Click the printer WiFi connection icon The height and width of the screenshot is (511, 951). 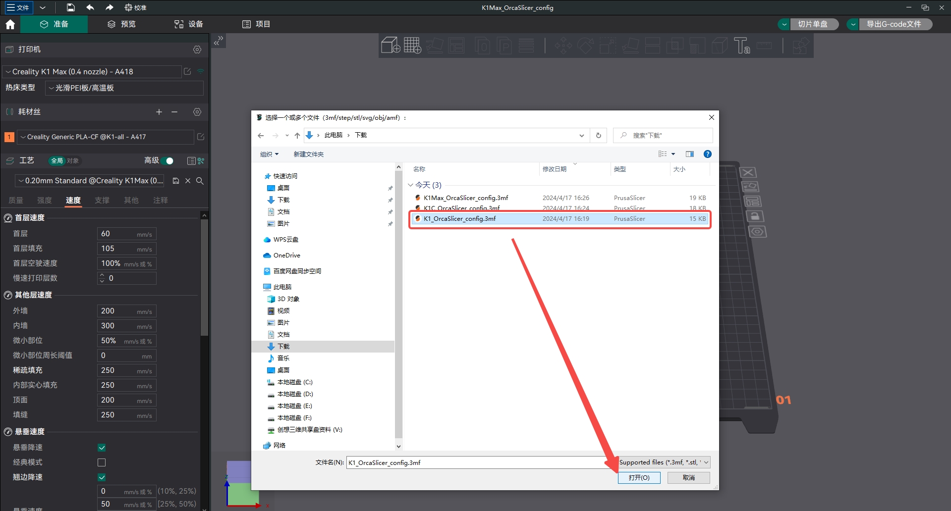point(201,71)
